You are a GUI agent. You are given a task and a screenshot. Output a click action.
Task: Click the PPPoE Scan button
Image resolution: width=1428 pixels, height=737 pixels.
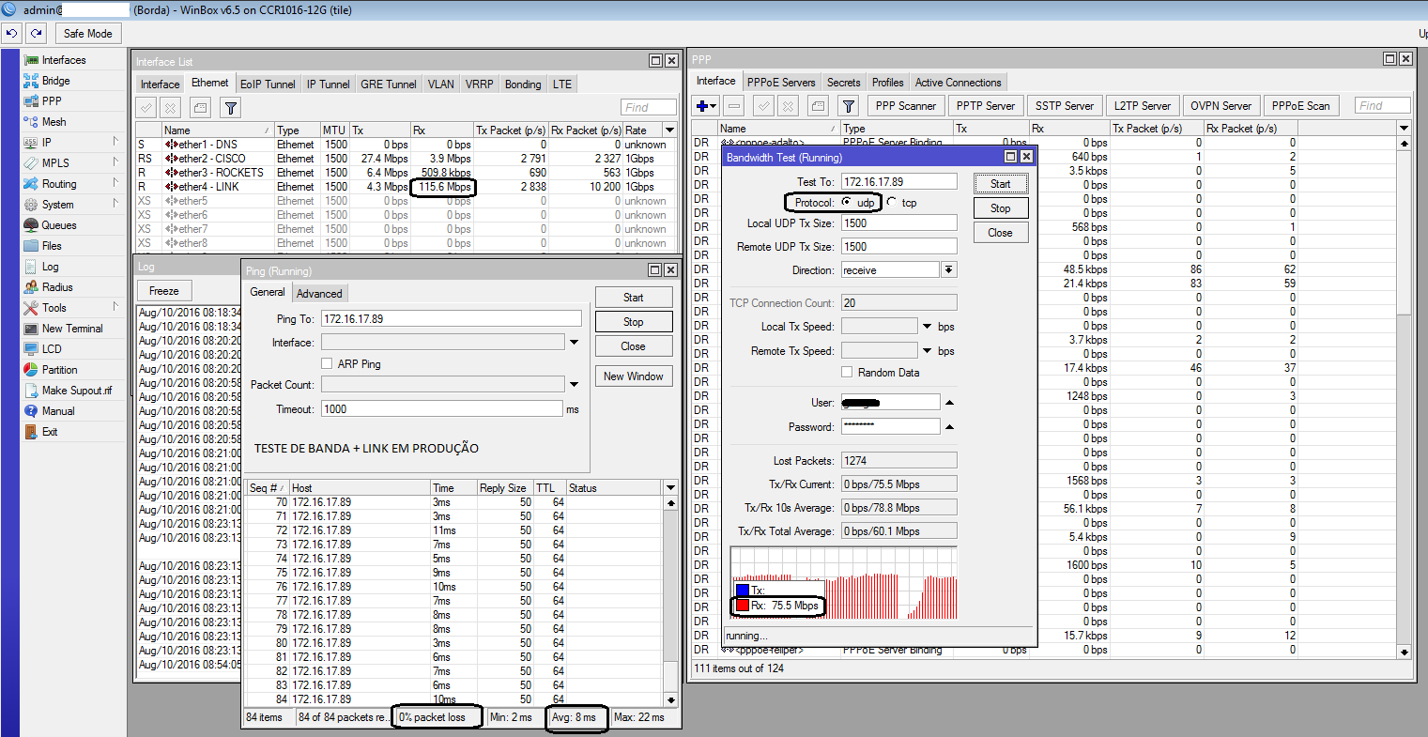point(1300,106)
